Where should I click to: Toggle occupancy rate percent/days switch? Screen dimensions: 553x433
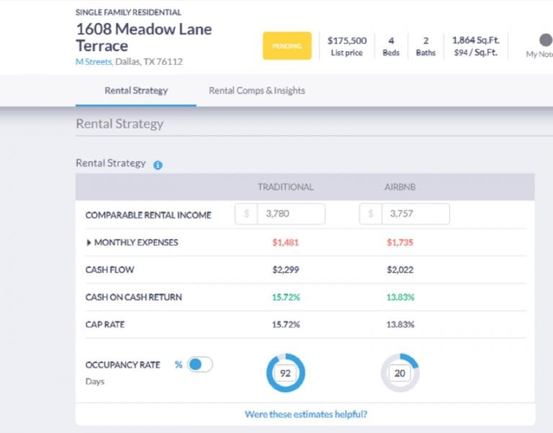point(199,365)
